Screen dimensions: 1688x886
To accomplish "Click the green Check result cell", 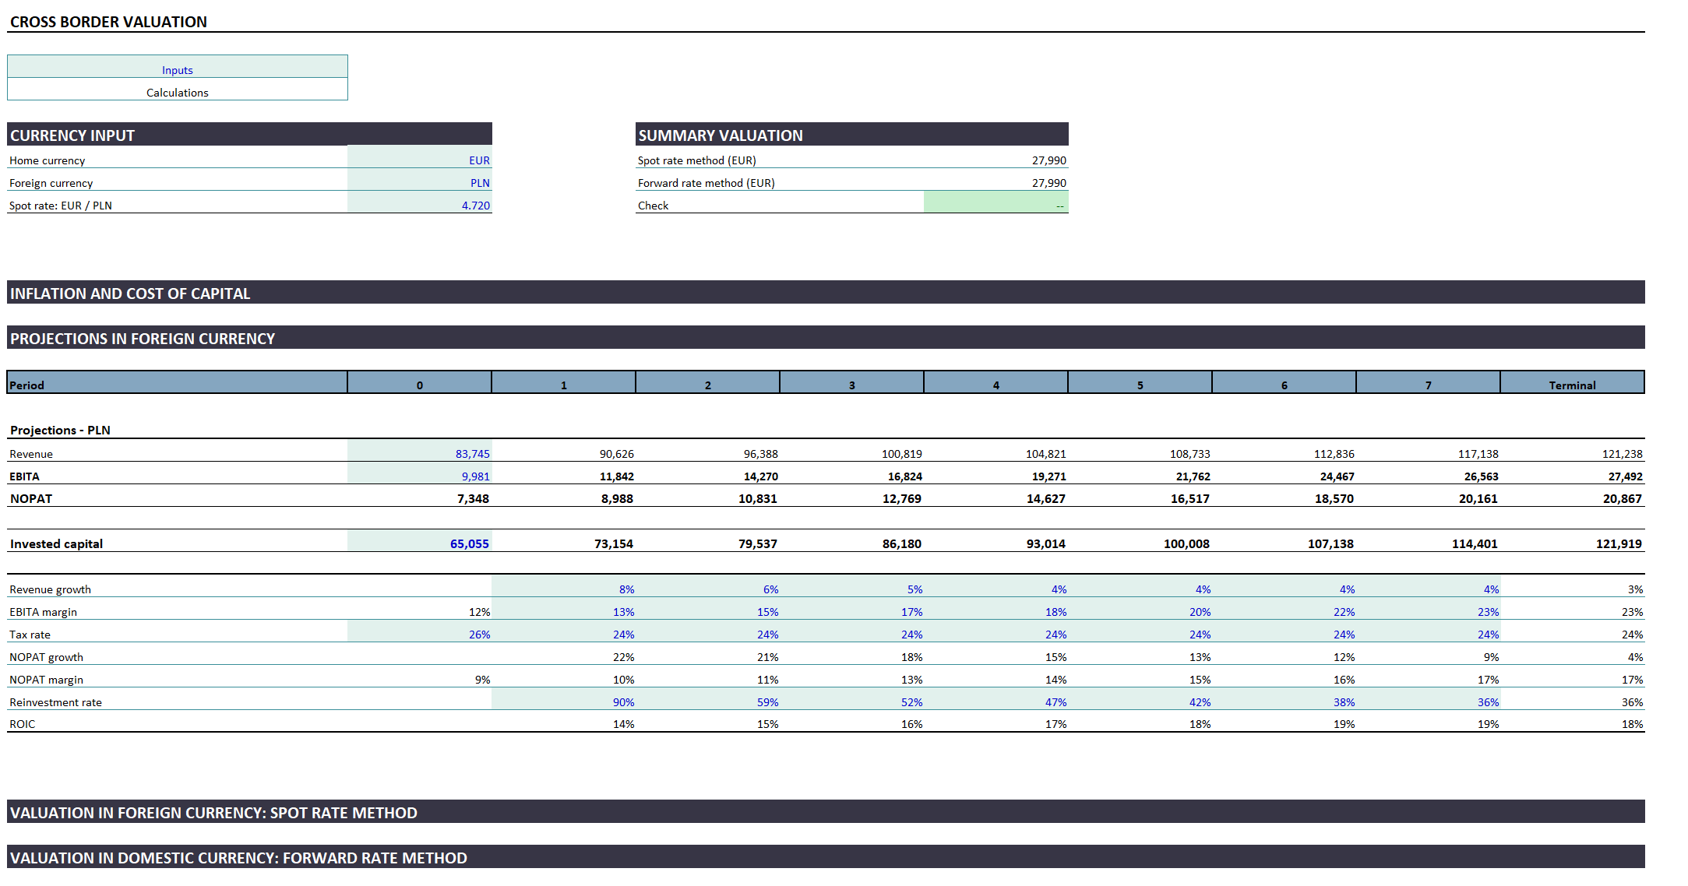I will (995, 205).
